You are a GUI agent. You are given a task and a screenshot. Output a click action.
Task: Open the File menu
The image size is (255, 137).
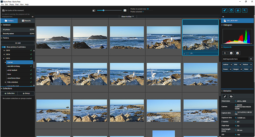2,5
